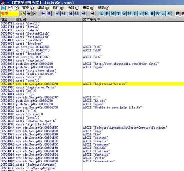The height and width of the screenshot is (171, 184).
Task: Show Executable modules (E button)
Action: [107, 14]
